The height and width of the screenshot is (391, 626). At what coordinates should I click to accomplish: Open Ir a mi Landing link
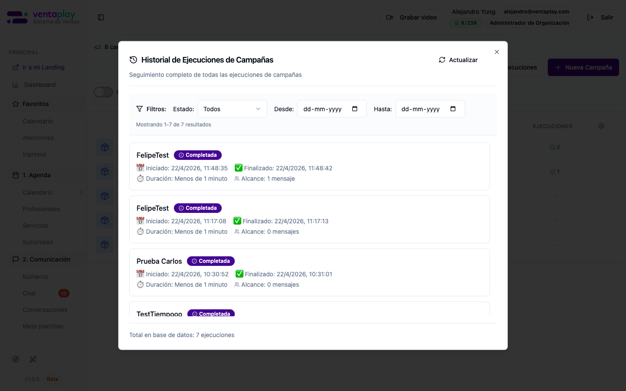click(43, 67)
